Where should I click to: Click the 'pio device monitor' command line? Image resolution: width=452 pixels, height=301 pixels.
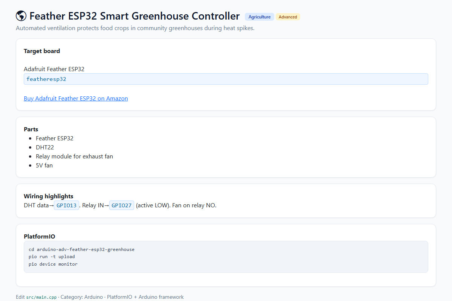click(x=53, y=264)
